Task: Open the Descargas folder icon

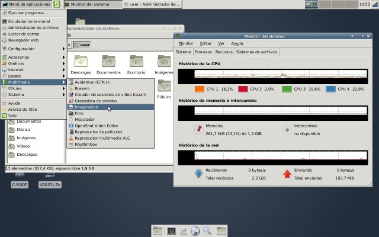Action: (x=81, y=61)
